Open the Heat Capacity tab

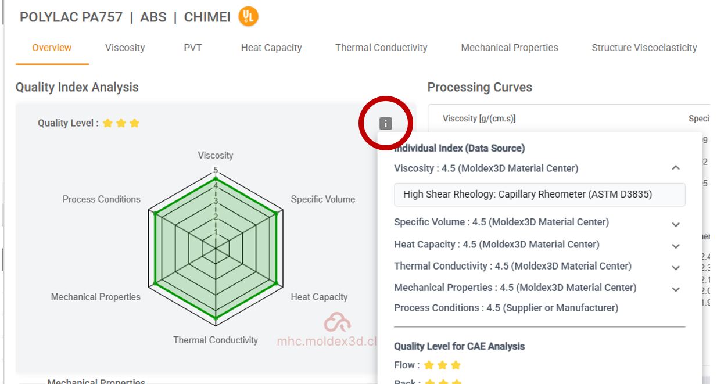click(x=271, y=48)
